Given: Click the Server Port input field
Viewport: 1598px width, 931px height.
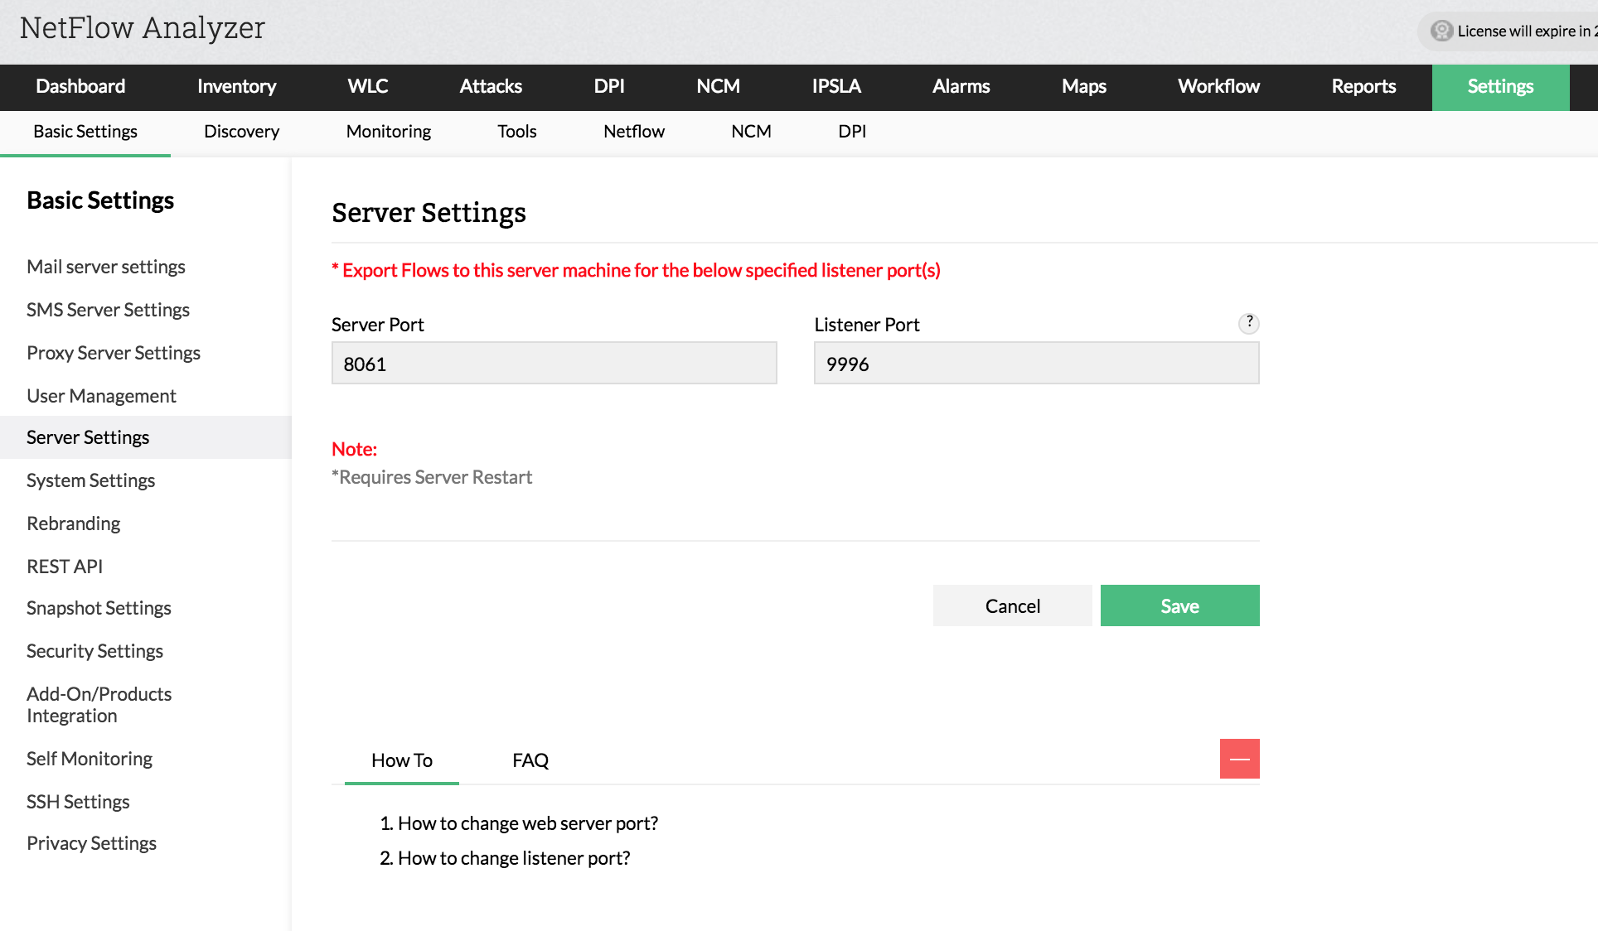Looking at the screenshot, I should (554, 364).
